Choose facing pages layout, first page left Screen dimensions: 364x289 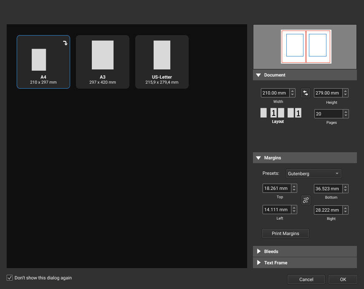coord(278,113)
